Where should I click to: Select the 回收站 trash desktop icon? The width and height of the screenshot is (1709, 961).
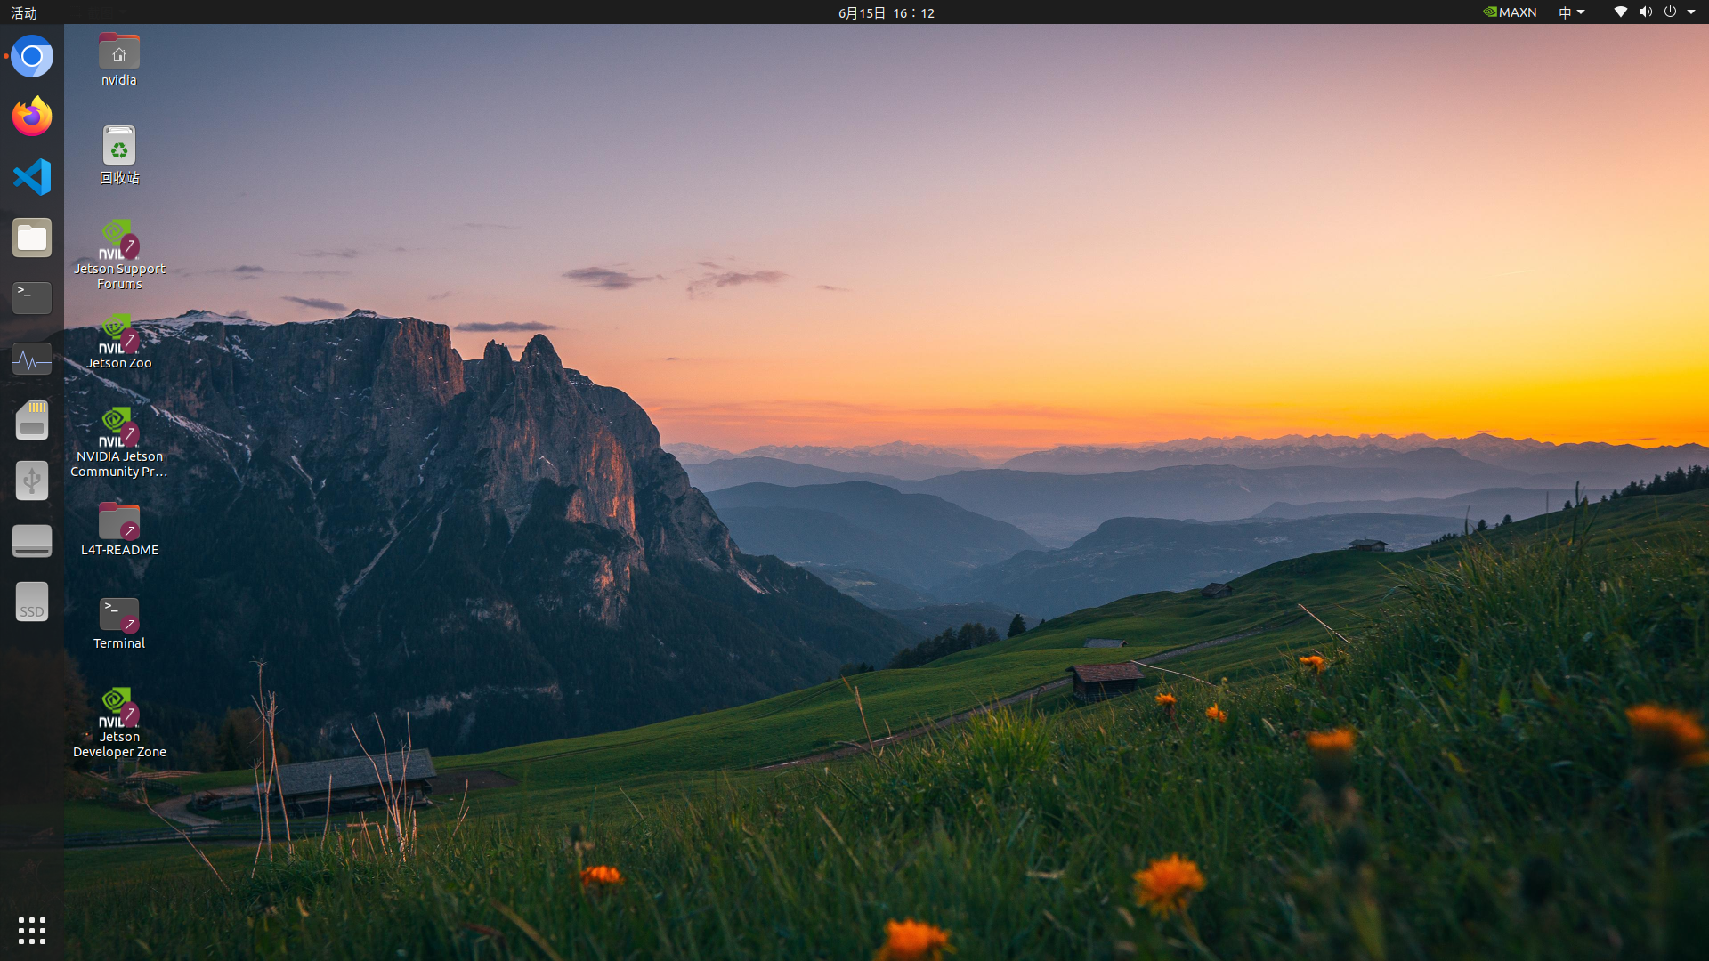click(x=119, y=155)
